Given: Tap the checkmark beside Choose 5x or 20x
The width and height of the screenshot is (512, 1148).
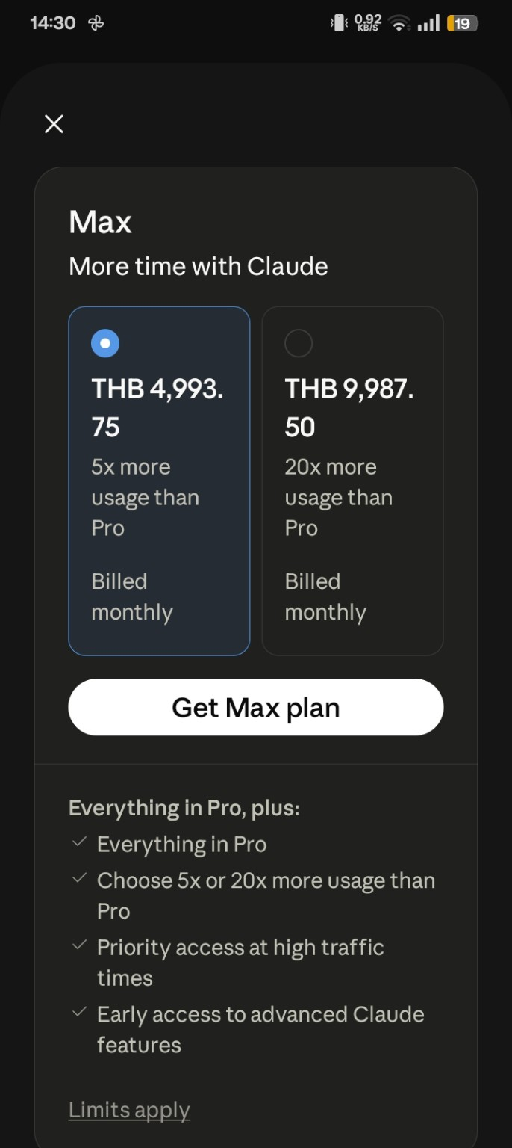Looking at the screenshot, I should [79, 879].
